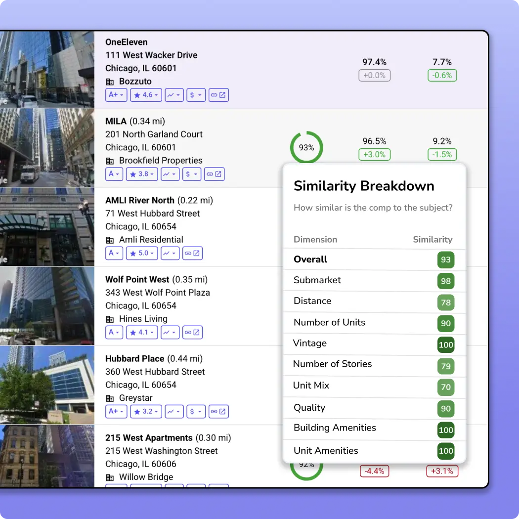This screenshot has width=519, height=519.
Task: Open the trend chart dropdown for Hubbard Place
Action: [x=174, y=411]
